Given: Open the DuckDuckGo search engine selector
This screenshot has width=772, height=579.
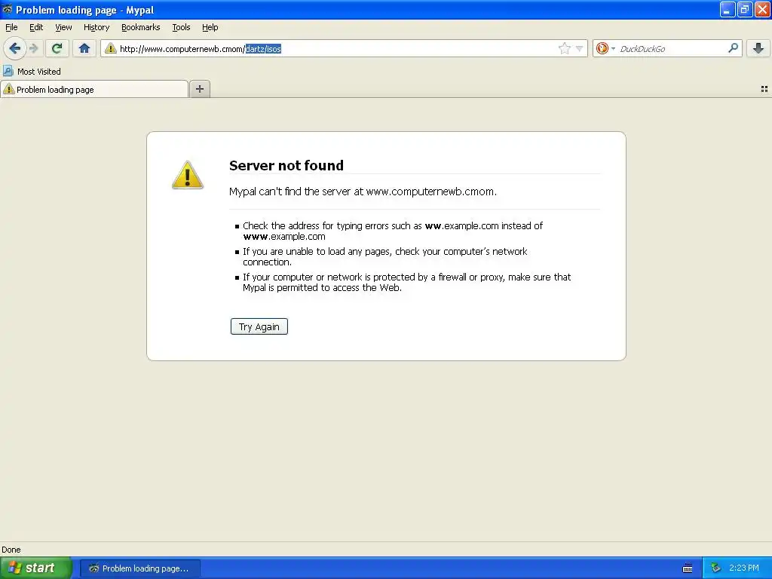Looking at the screenshot, I should (x=605, y=48).
